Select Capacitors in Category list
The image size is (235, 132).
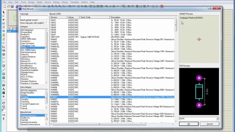coord(25,37)
